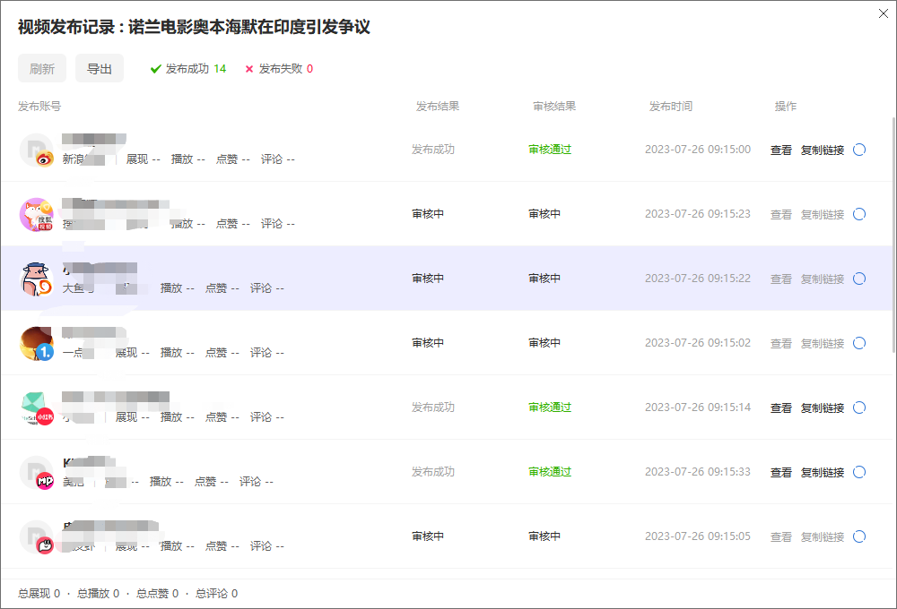Click refresh circle icon for 09:15:05 row
Viewport: 897px width, 609px height.
[859, 536]
